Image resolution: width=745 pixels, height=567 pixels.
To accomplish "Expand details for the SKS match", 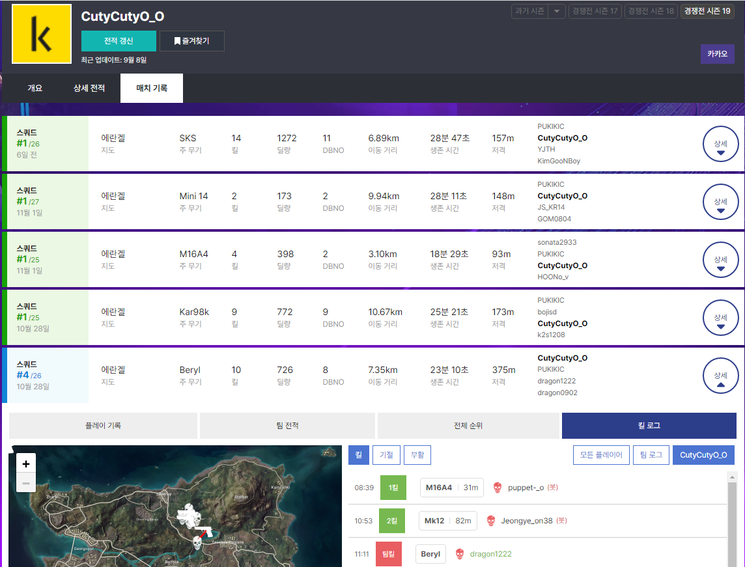I will pos(720,143).
